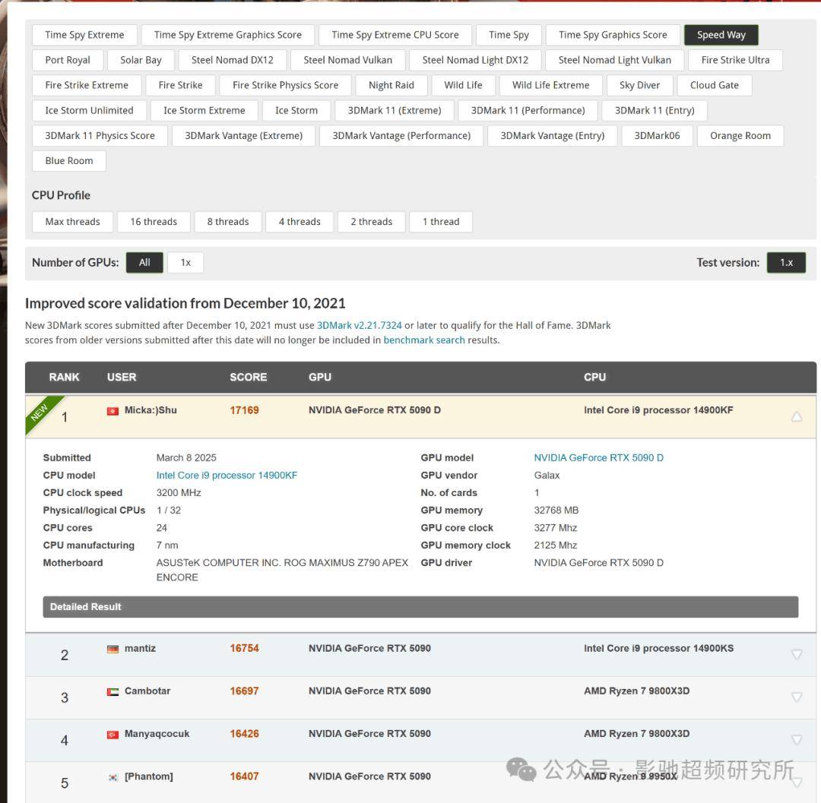821x803 pixels.
Task: Select 3DMark Vantage (Performance)
Action: [401, 135]
